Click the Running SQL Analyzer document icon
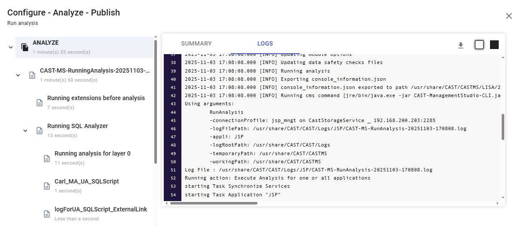This screenshot has width=518, height=226. click(x=39, y=131)
